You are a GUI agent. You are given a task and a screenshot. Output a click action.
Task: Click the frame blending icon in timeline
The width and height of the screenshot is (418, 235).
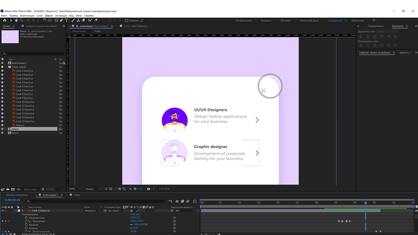[182, 201]
